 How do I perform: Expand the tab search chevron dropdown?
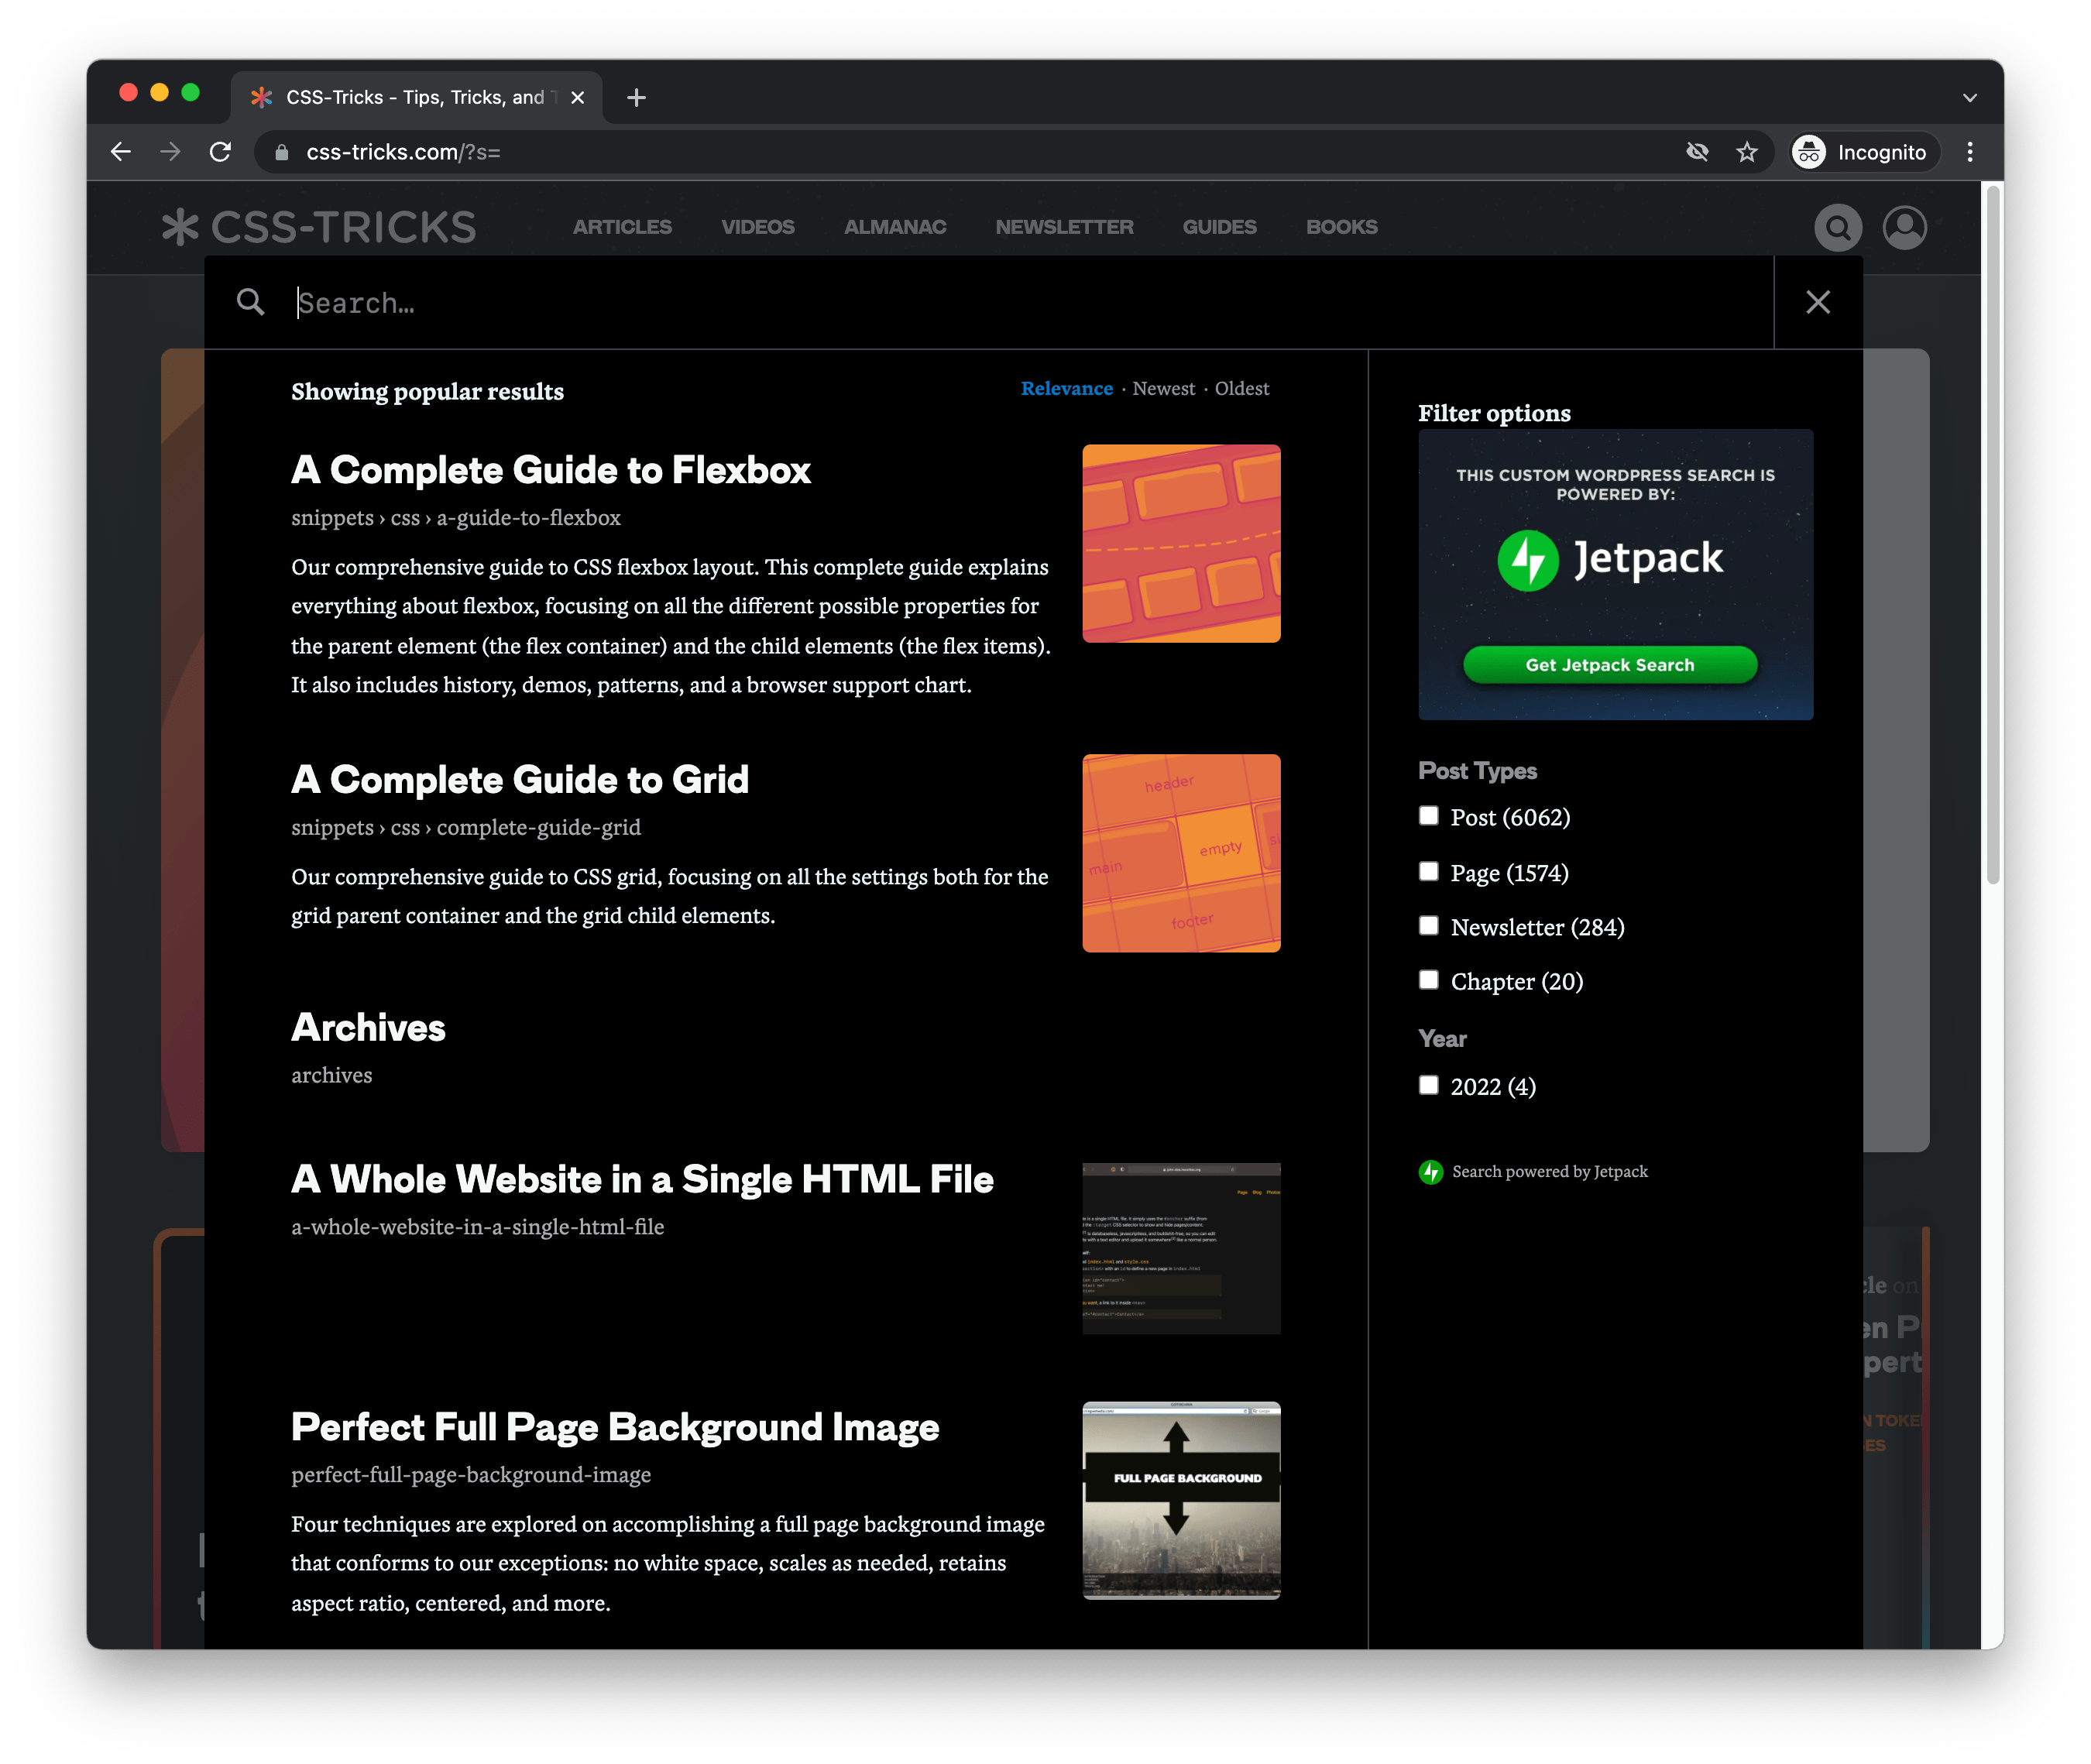(1969, 97)
